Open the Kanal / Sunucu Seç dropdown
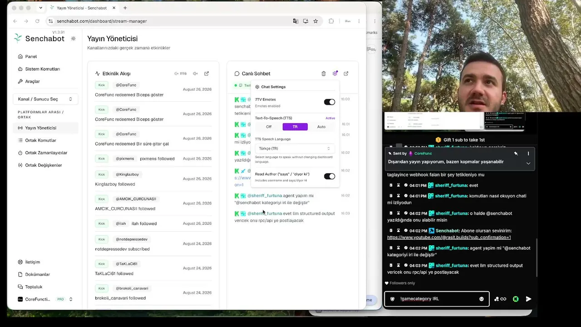 (45, 99)
